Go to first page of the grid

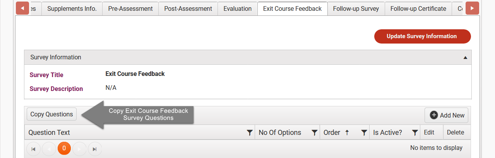(x=33, y=149)
